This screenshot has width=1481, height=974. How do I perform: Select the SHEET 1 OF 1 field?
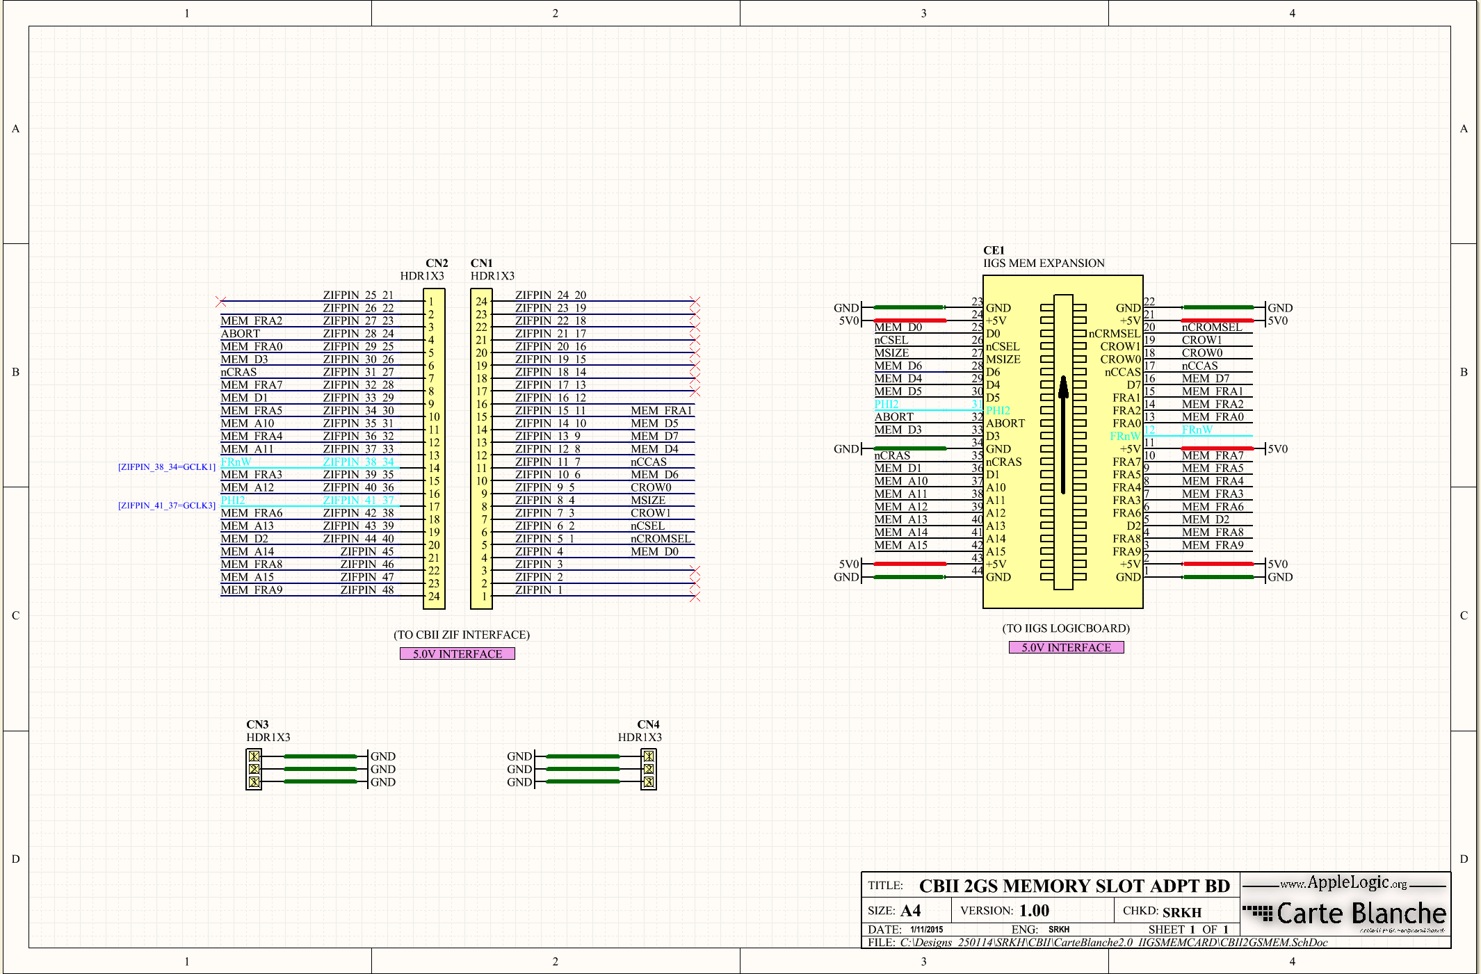click(x=1188, y=930)
